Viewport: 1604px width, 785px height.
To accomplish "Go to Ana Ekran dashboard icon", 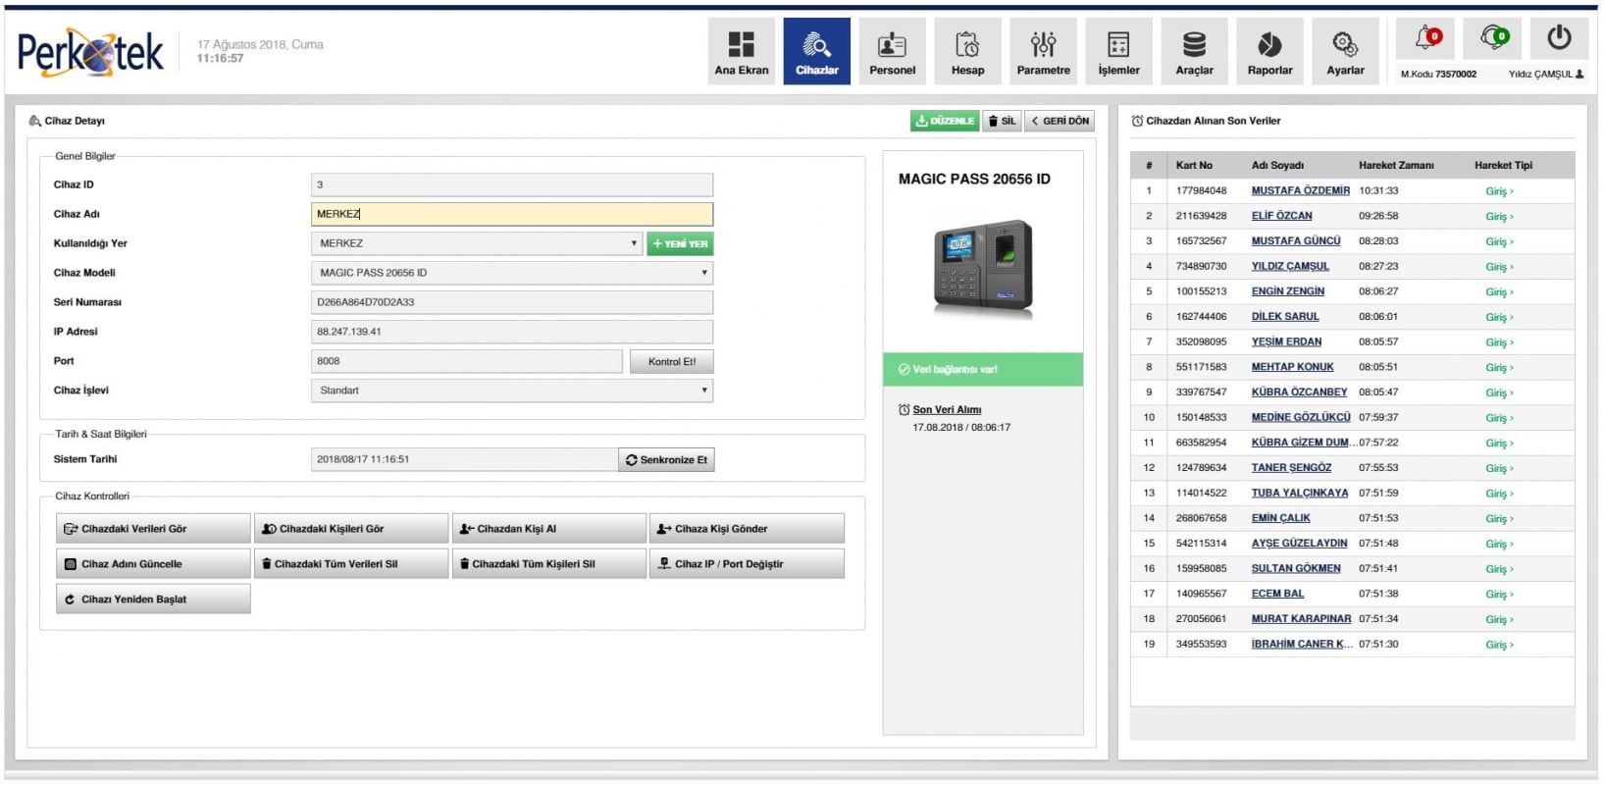I will (741, 45).
